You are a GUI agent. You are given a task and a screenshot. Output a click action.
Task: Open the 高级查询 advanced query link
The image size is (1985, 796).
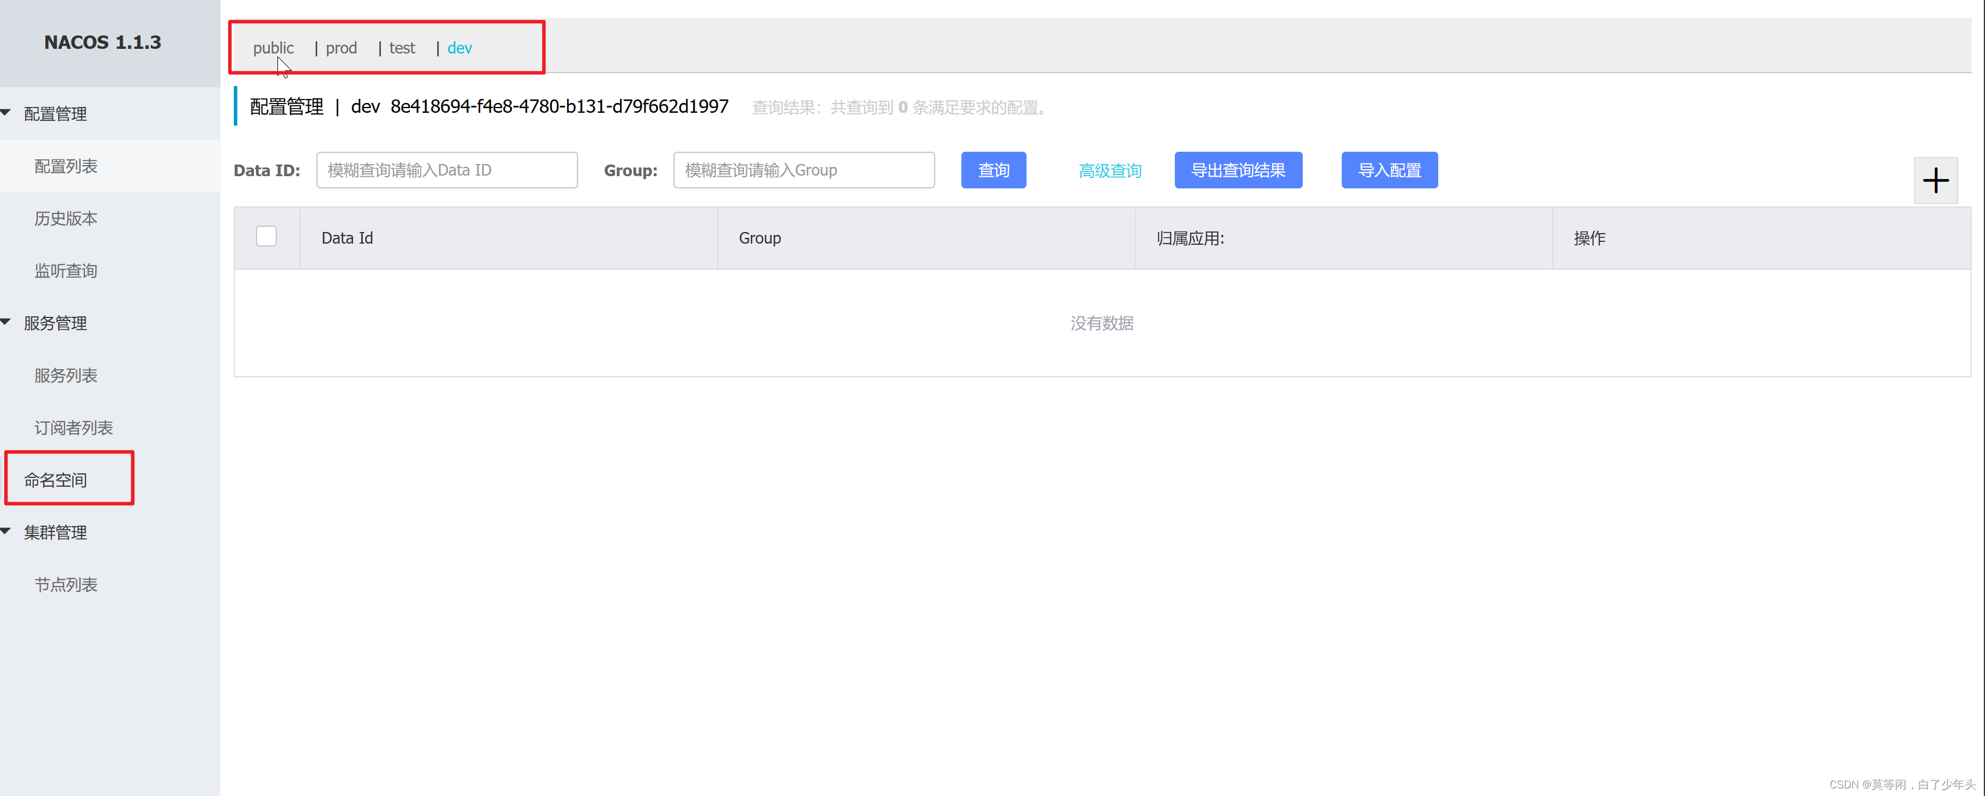(x=1110, y=170)
